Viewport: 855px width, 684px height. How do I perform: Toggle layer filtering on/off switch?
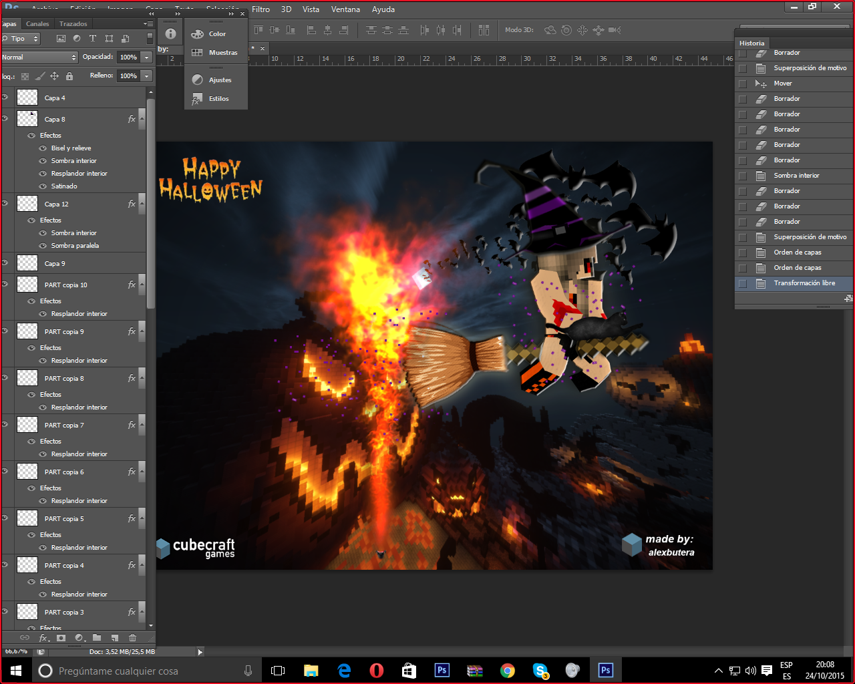point(150,39)
